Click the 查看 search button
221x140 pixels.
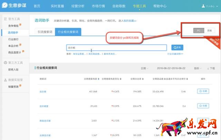(x=177, y=48)
